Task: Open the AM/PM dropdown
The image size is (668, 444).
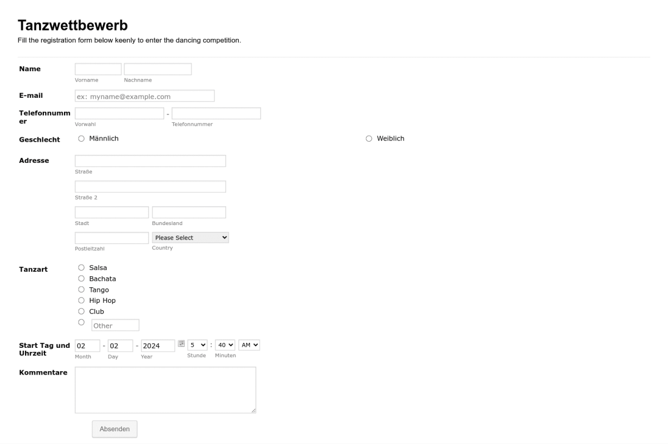Action: 249,345
